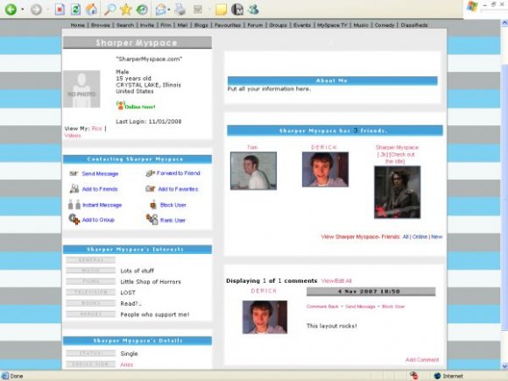The width and height of the screenshot is (508, 381).
Task: Open the Mail envelope toolbar icon
Action: click(160, 10)
